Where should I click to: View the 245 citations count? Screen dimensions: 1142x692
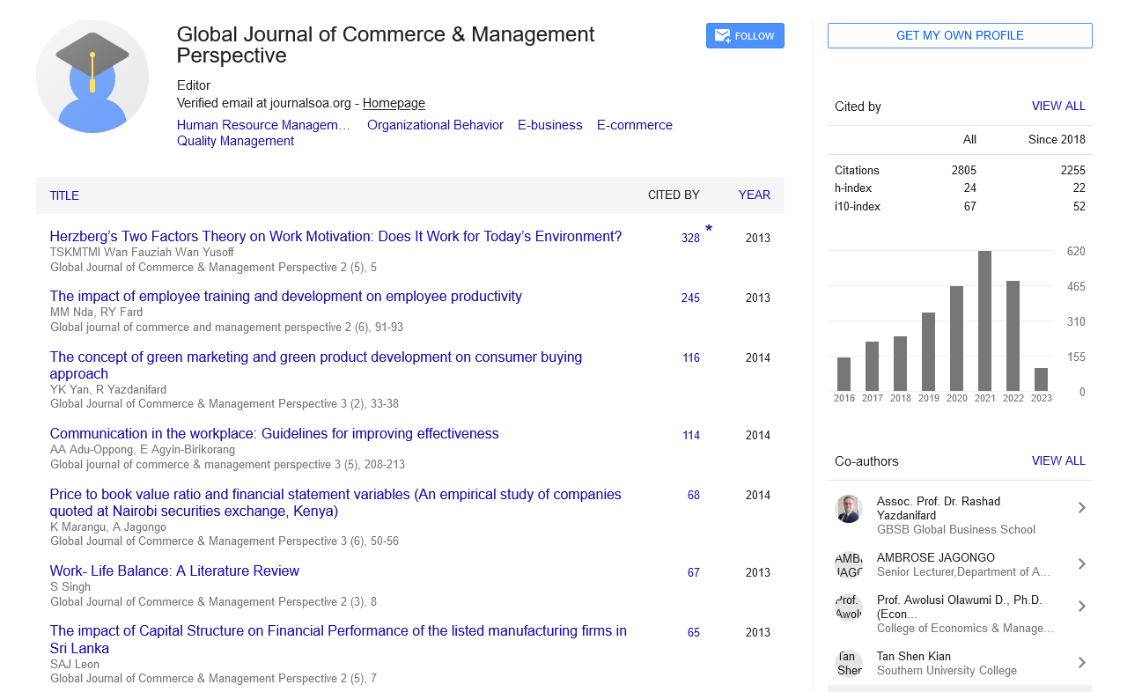[x=690, y=298]
